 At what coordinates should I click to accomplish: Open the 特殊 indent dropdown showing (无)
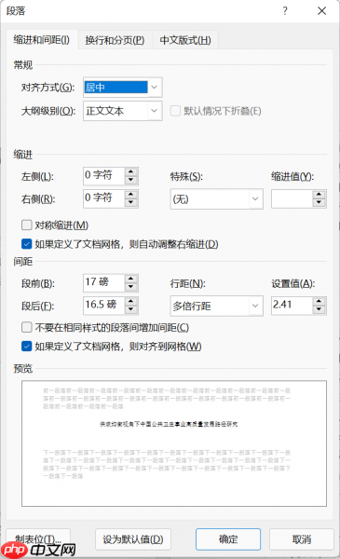coord(217,199)
